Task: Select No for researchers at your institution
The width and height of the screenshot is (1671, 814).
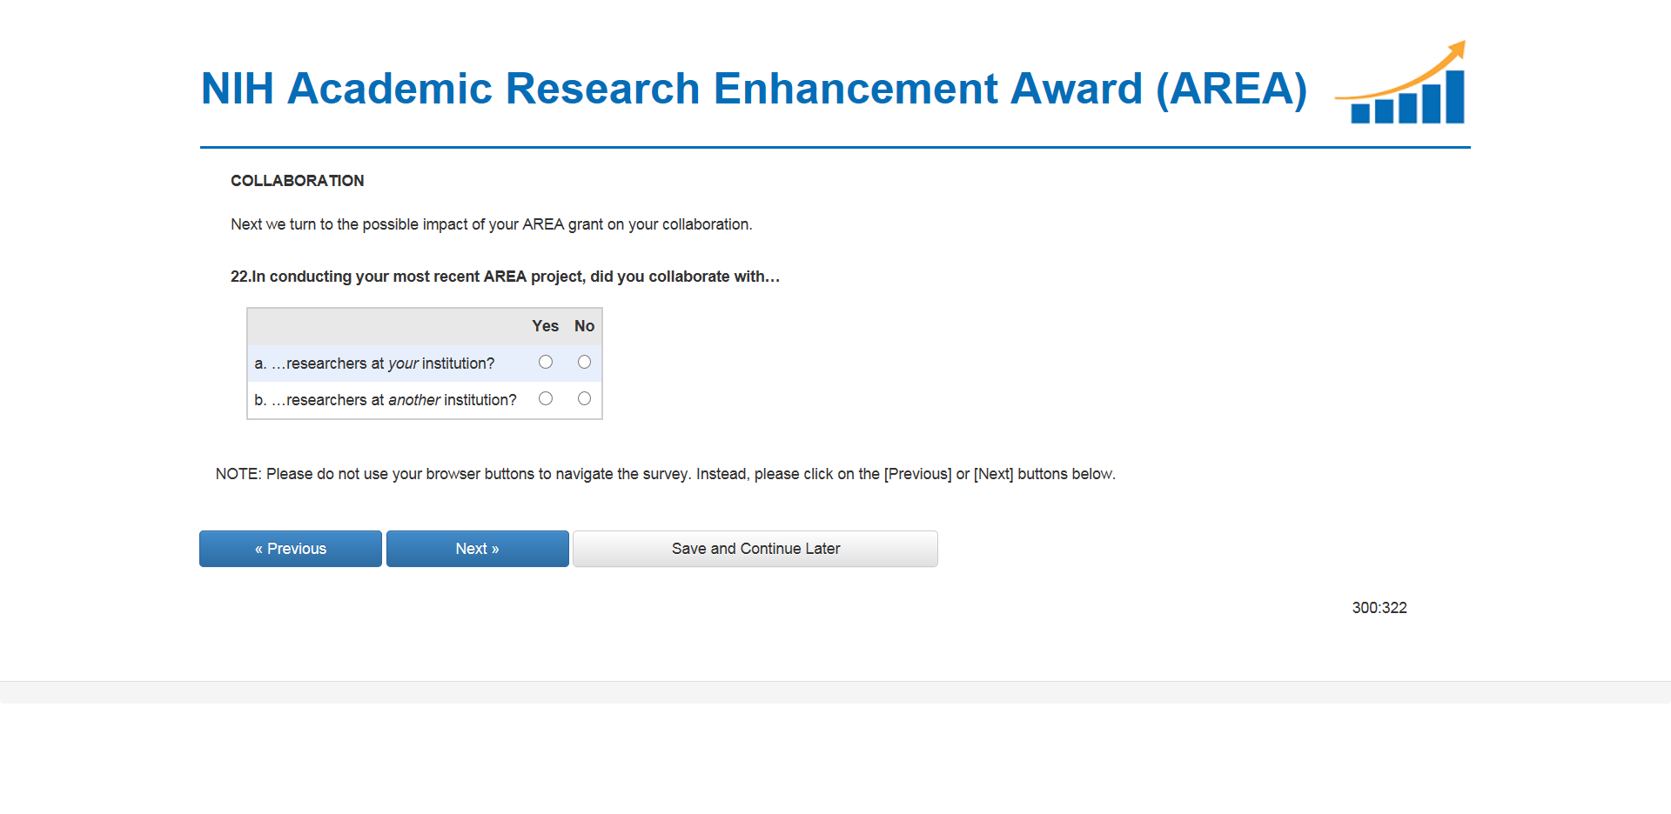Action: [x=584, y=362]
